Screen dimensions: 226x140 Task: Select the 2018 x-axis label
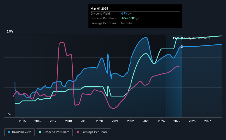pos(69,121)
